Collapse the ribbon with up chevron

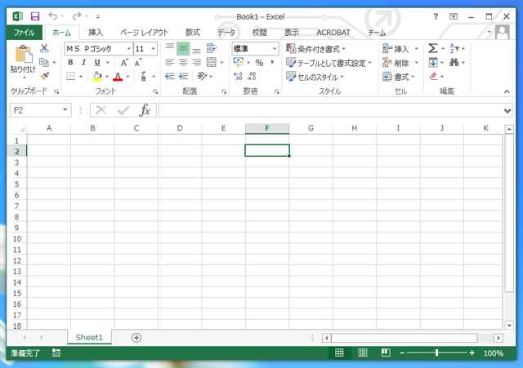click(x=507, y=91)
